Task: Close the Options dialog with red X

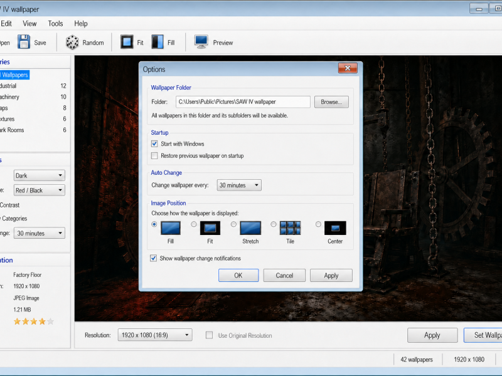Action: 348,68
